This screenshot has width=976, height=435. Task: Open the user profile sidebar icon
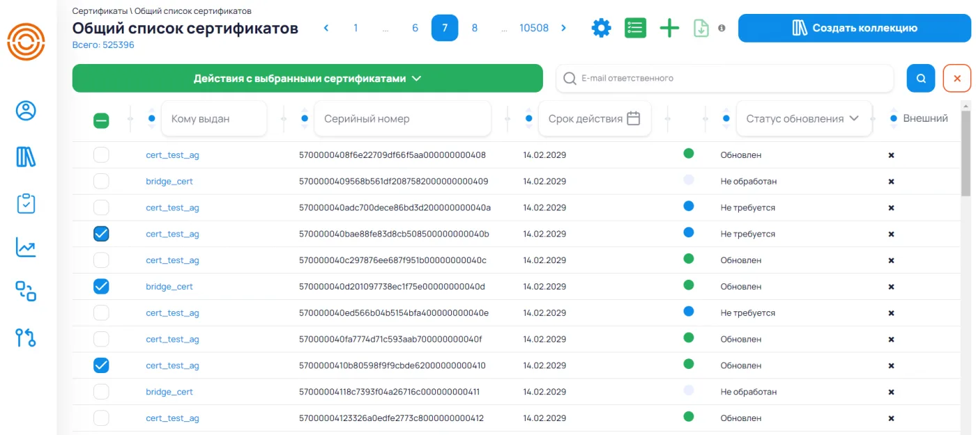26,111
